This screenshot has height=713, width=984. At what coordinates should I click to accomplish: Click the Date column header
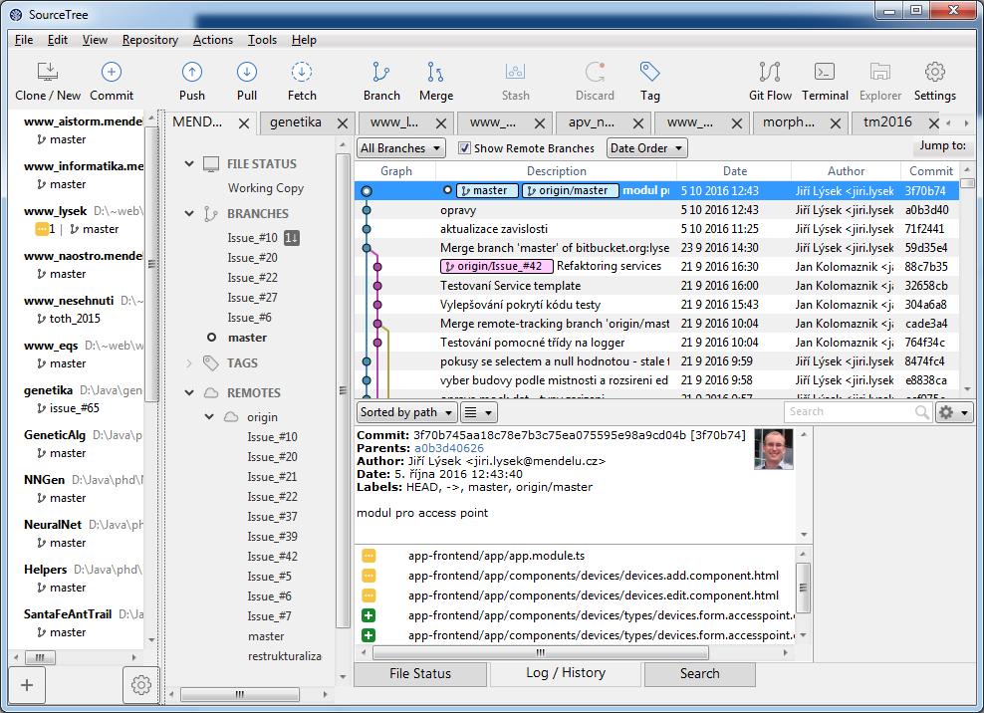click(x=734, y=170)
